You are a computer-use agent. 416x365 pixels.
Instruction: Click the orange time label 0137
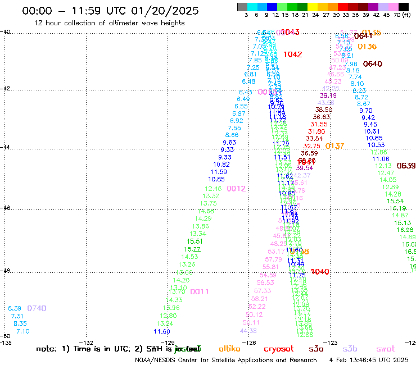334,146
